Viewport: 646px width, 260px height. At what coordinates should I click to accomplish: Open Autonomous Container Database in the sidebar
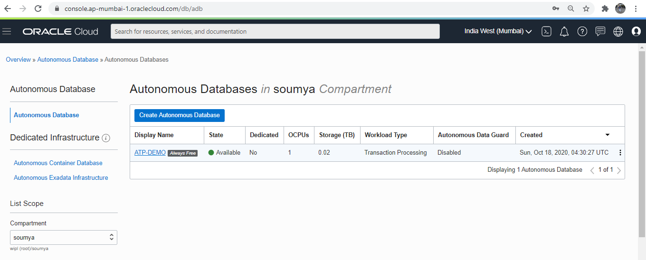58,163
